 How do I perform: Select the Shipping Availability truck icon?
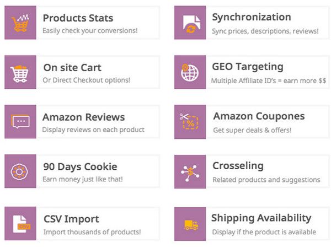190,224
